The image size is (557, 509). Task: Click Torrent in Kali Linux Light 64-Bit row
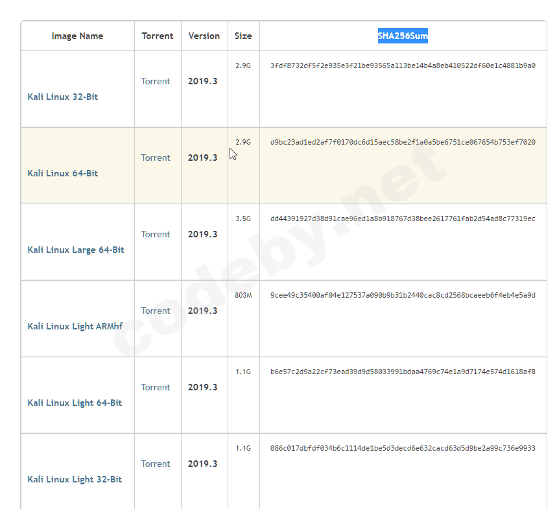coord(156,387)
